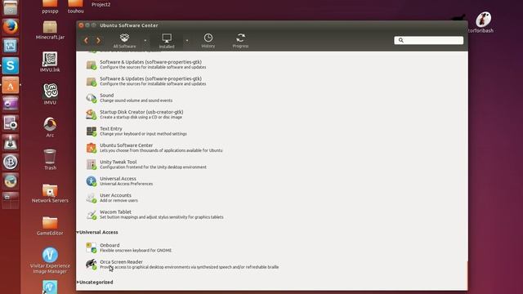
Task: Open Skype from the launcher
Action: coord(11,65)
